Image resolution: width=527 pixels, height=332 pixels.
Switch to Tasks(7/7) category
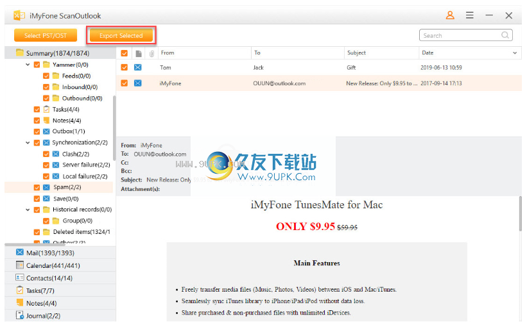pos(60,290)
